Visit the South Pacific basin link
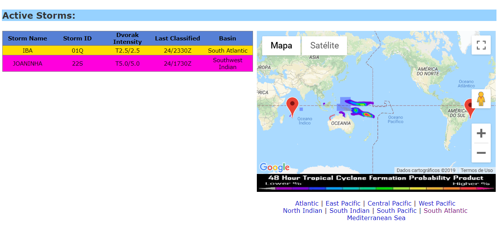The height and width of the screenshot is (230, 498). (x=397, y=211)
